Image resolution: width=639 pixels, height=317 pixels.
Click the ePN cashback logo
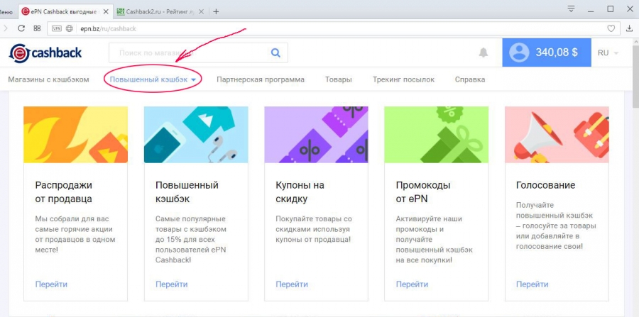coord(45,53)
